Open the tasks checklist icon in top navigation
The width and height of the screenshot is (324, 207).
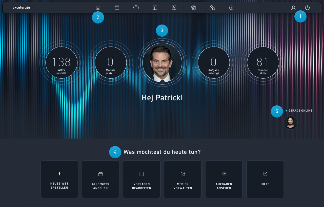click(193, 8)
